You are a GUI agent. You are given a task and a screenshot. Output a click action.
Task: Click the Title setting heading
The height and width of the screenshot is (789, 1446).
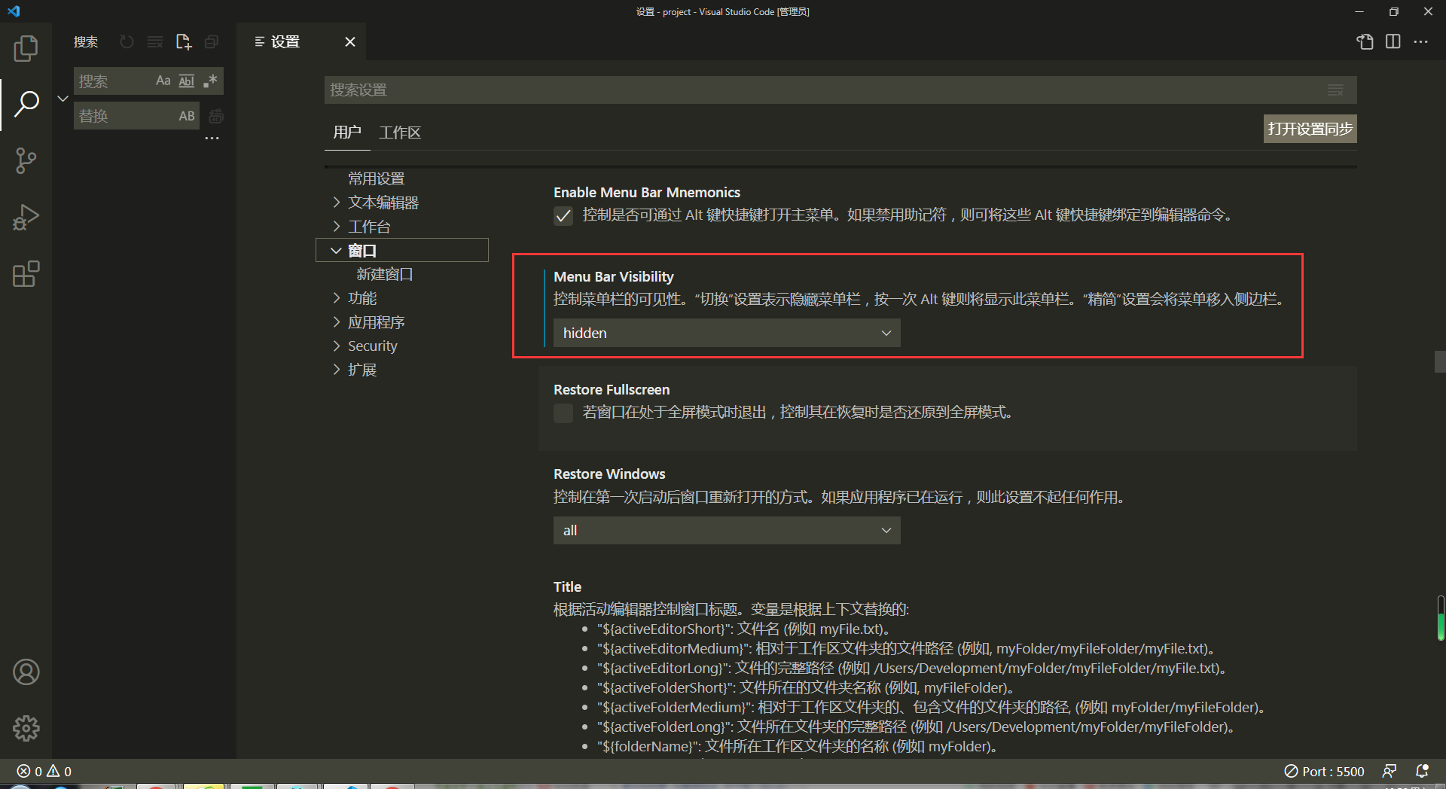[x=567, y=586]
